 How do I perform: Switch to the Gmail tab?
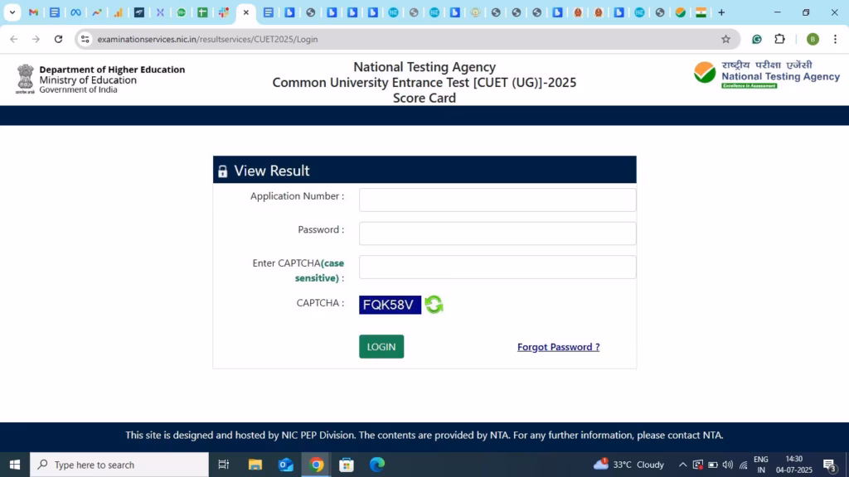(33, 12)
